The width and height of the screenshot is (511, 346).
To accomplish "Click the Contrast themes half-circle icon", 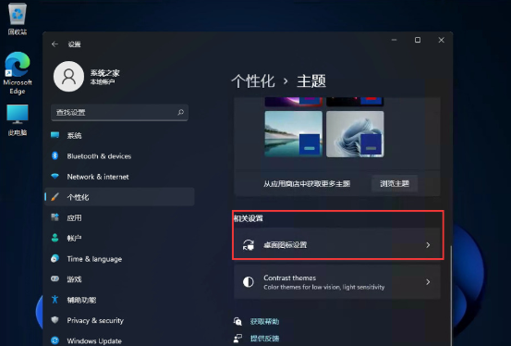I will [249, 281].
